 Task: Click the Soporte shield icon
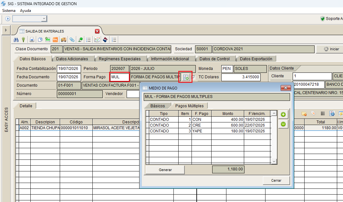coord(322,19)
